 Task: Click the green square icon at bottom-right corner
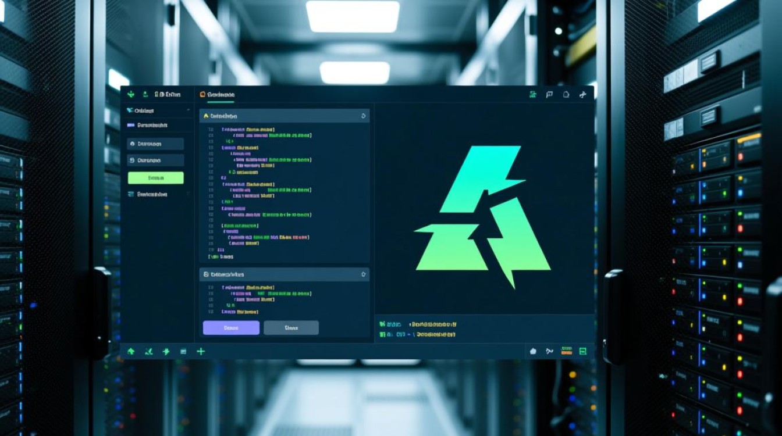click(x=583, y=351)
